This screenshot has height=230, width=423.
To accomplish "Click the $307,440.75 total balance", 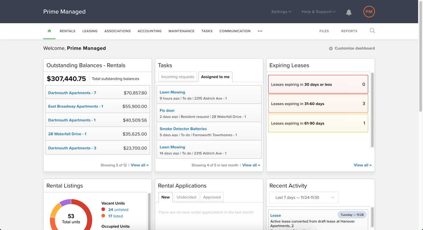I will tap(66, 79).
